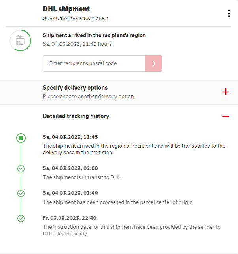238x254 pixels.
Task: Click the Sa, 04.03.2023, 11:45 history entry
Action: click(70, 137)
